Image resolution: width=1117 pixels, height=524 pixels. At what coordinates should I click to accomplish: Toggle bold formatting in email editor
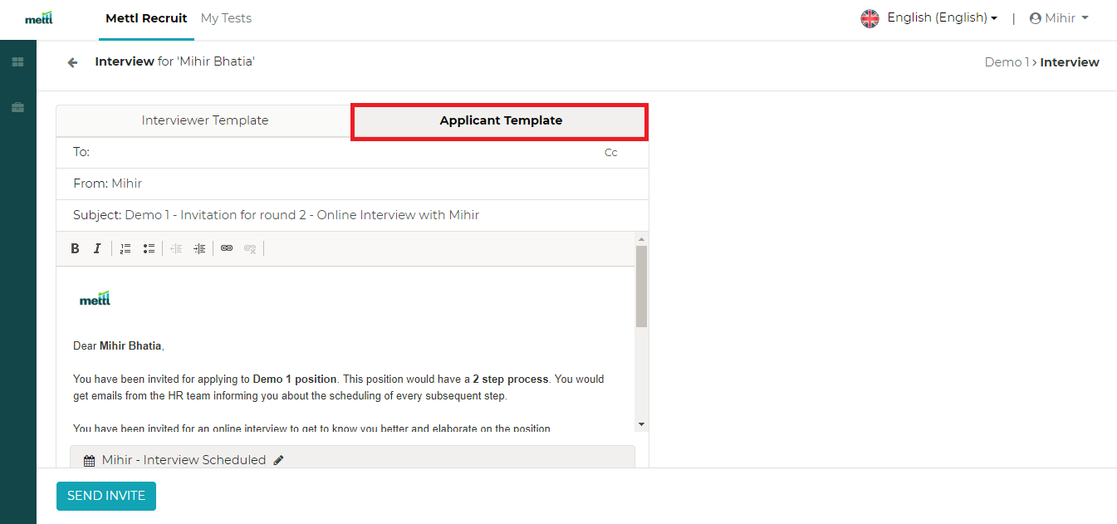75,248
